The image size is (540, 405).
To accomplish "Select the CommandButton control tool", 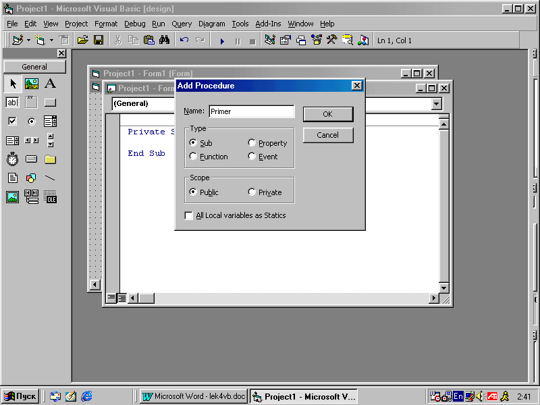I will [x=50, y=103].
